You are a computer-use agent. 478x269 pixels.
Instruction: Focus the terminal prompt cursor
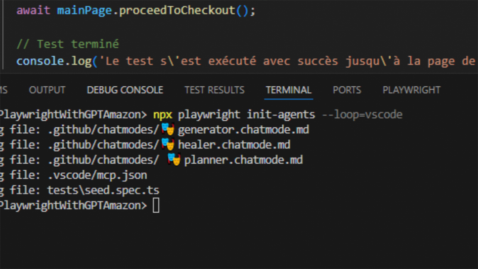point(156,205)
